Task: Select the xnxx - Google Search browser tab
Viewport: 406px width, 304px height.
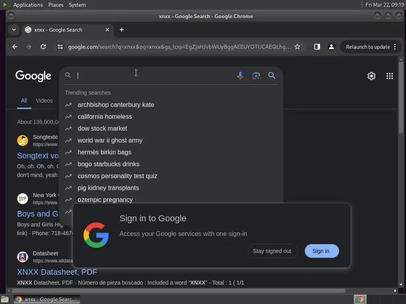Action: (x=67, y=30)
